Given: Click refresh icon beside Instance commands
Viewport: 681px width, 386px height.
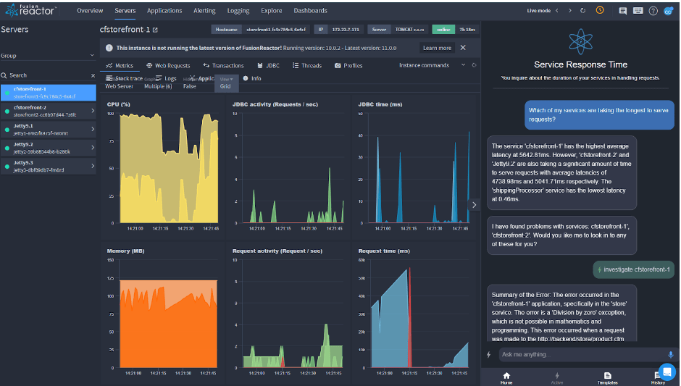Looking at the screenshot, I should click(x=475, y=65).
